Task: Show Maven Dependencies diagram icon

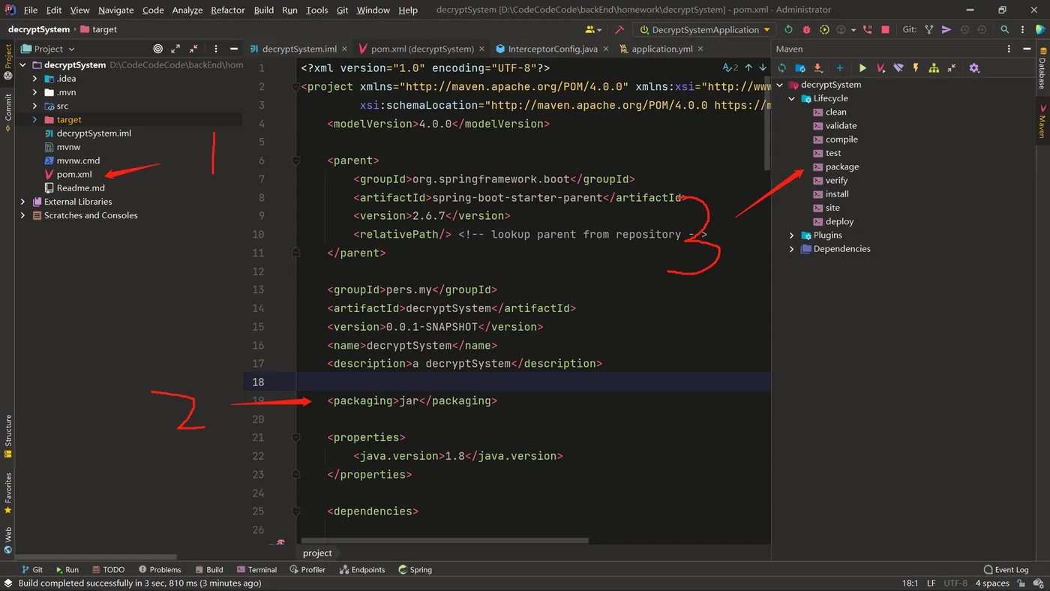Action: point(934,68)
